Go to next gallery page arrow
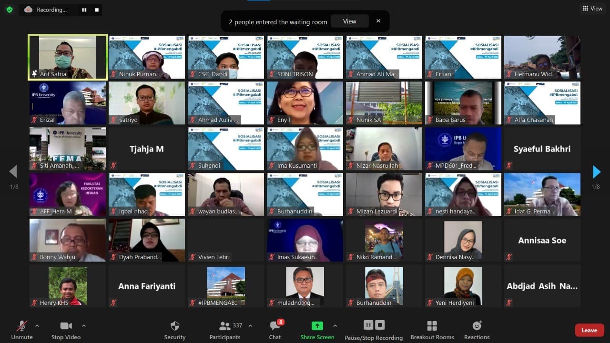This screenshot has width=610, height=343. pyautogui.click(x=596, y=171)
